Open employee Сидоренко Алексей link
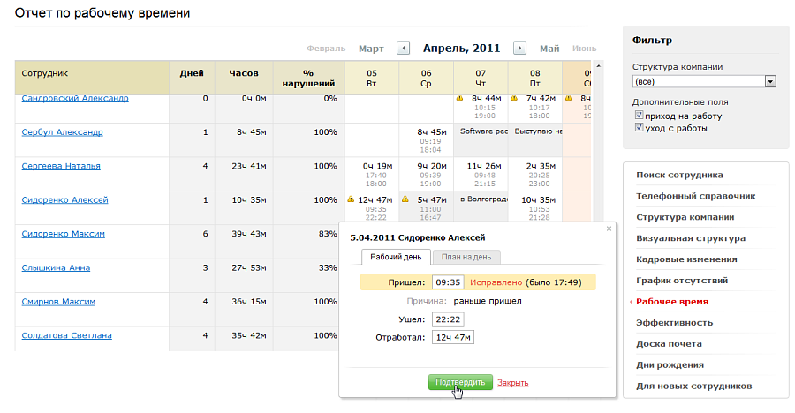 pos(64,200)
